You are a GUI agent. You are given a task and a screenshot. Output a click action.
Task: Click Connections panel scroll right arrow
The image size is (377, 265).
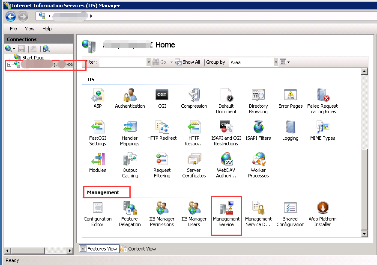(70, 251)
